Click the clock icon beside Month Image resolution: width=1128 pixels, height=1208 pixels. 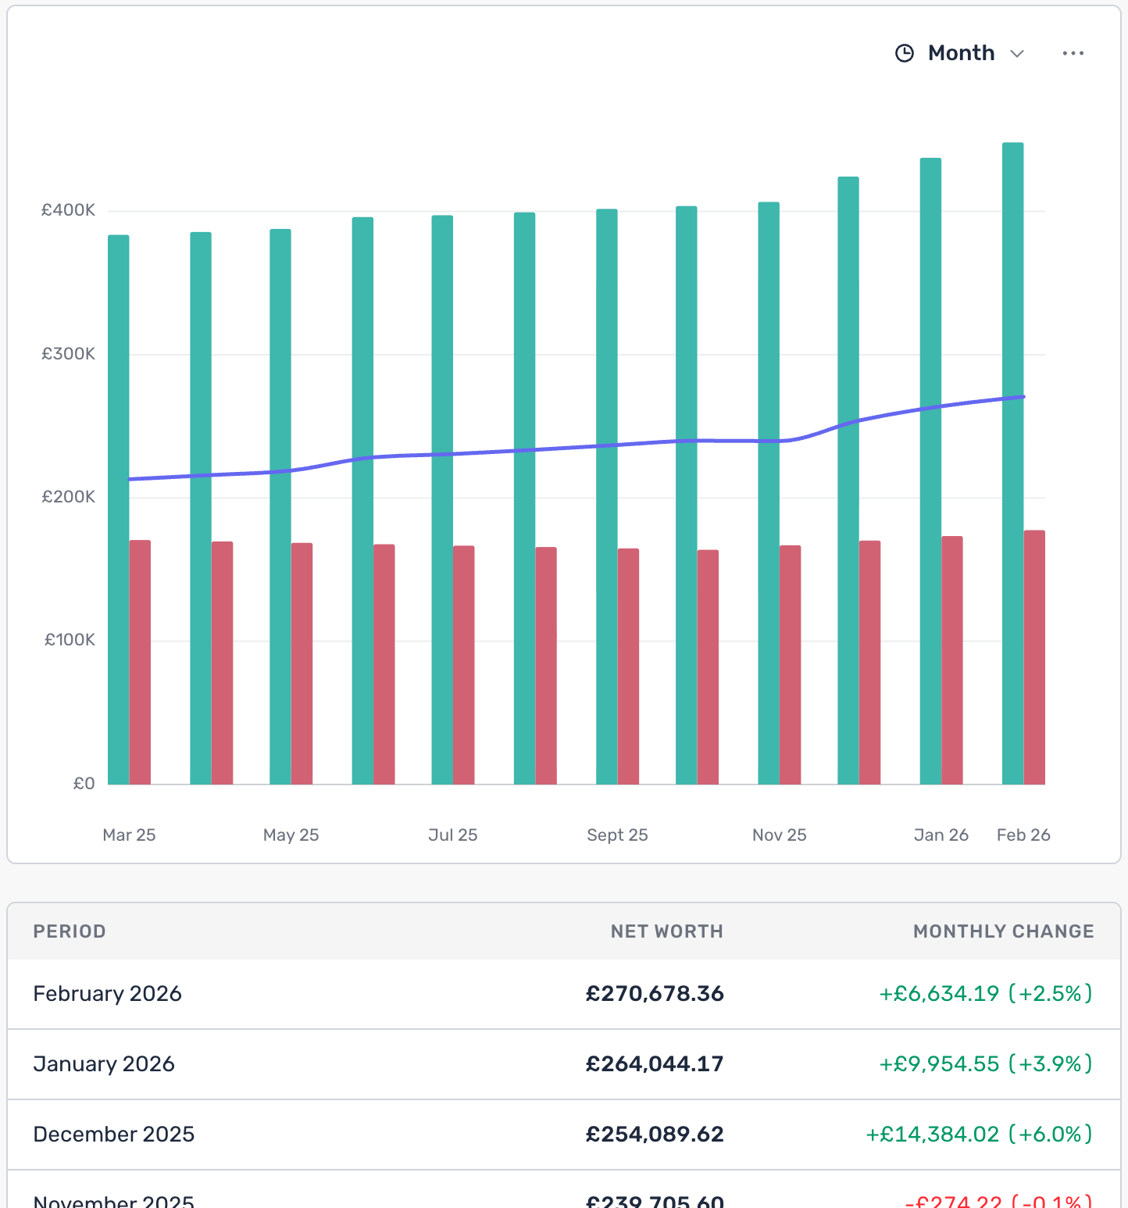pyautogui.click(x=905, y=53)
